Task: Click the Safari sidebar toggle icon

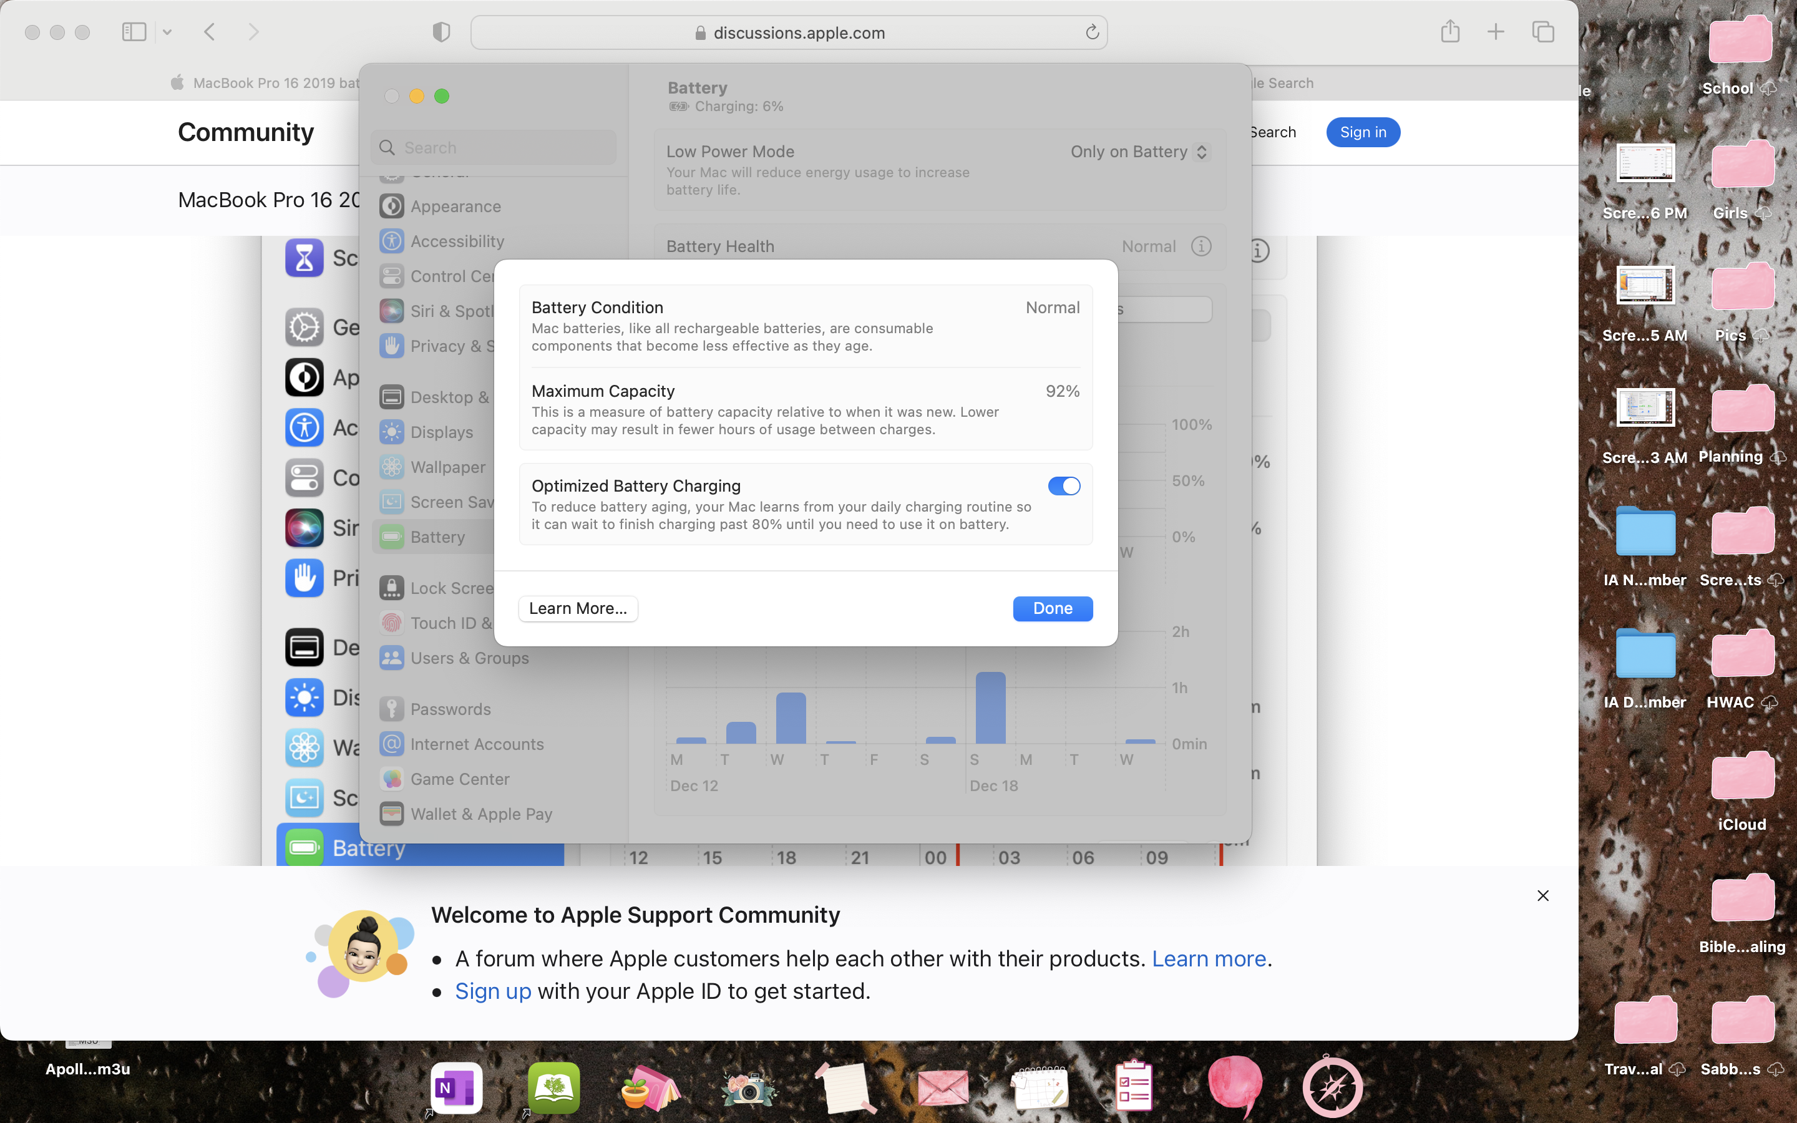Action: click(134, 32)
